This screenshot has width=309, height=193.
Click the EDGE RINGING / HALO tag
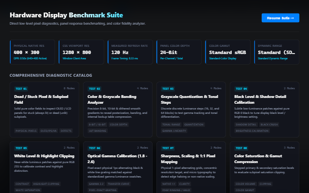176,190
